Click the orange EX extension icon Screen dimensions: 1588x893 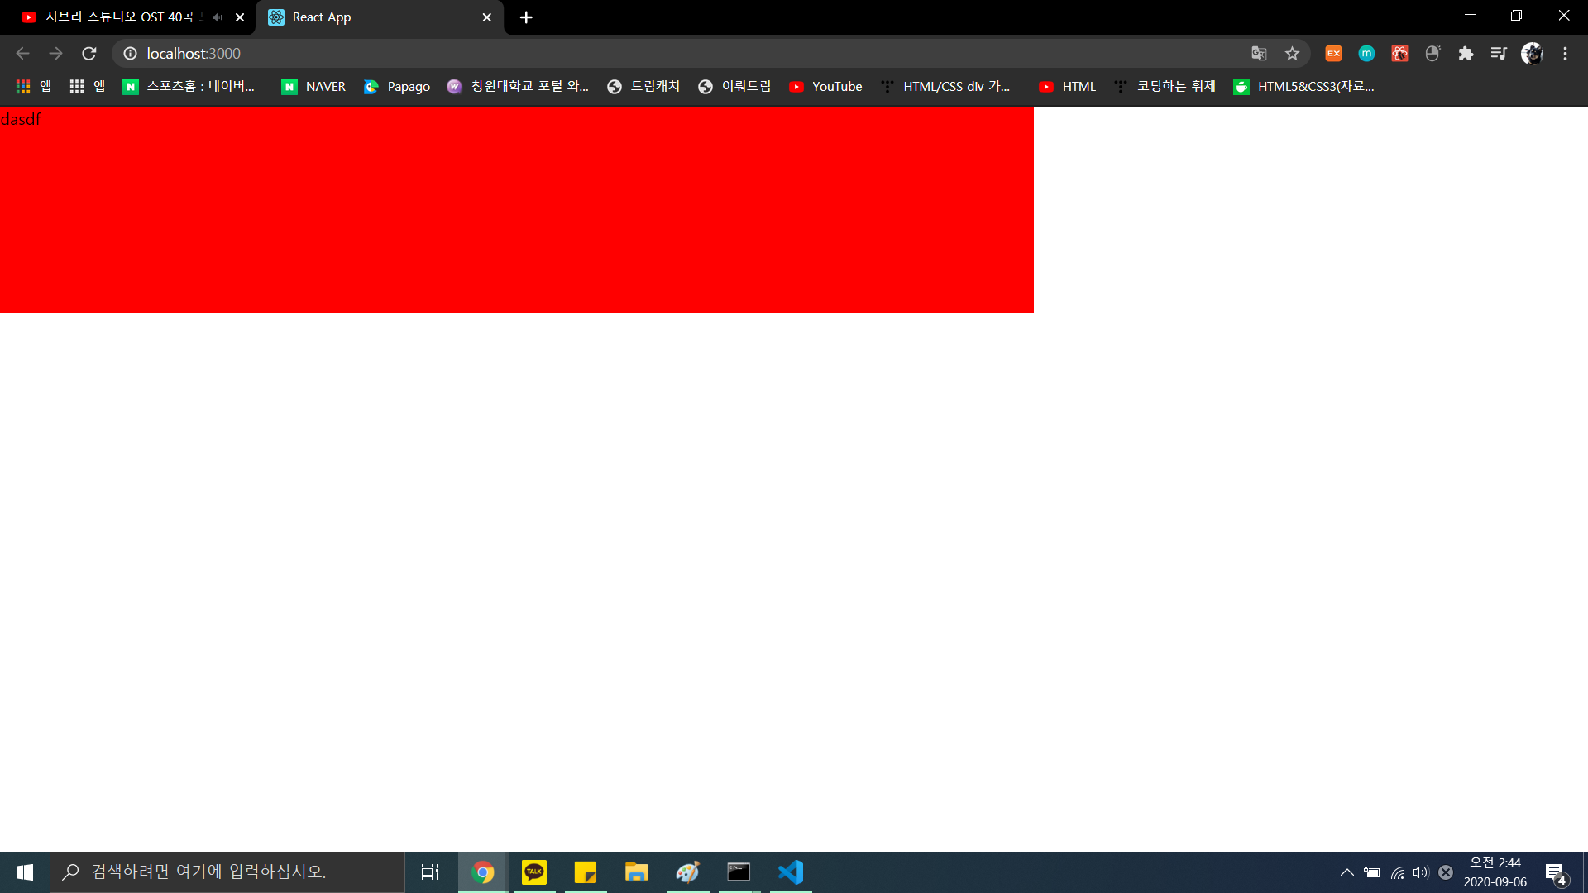click(x=1333, y=54)
